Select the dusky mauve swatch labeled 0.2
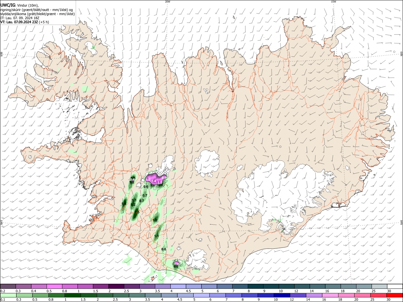This screenshot has width=403, height=302. 8,286
